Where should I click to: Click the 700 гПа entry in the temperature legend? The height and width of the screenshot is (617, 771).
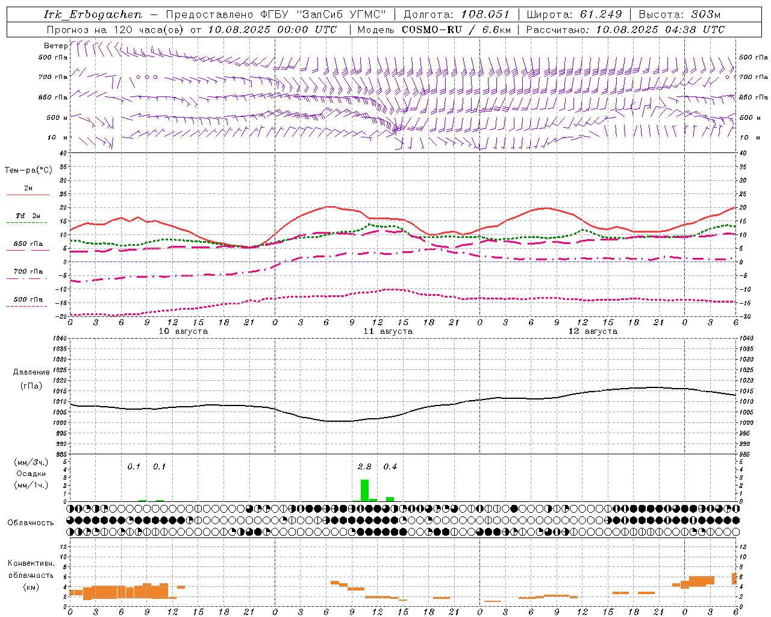[28, 271]
